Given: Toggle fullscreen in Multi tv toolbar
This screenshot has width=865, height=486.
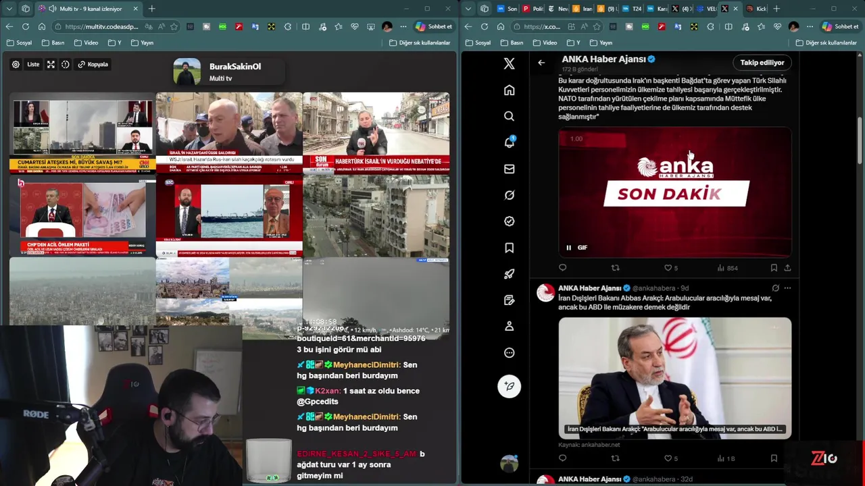Looking at the screenshot, I should click(51, 65).
